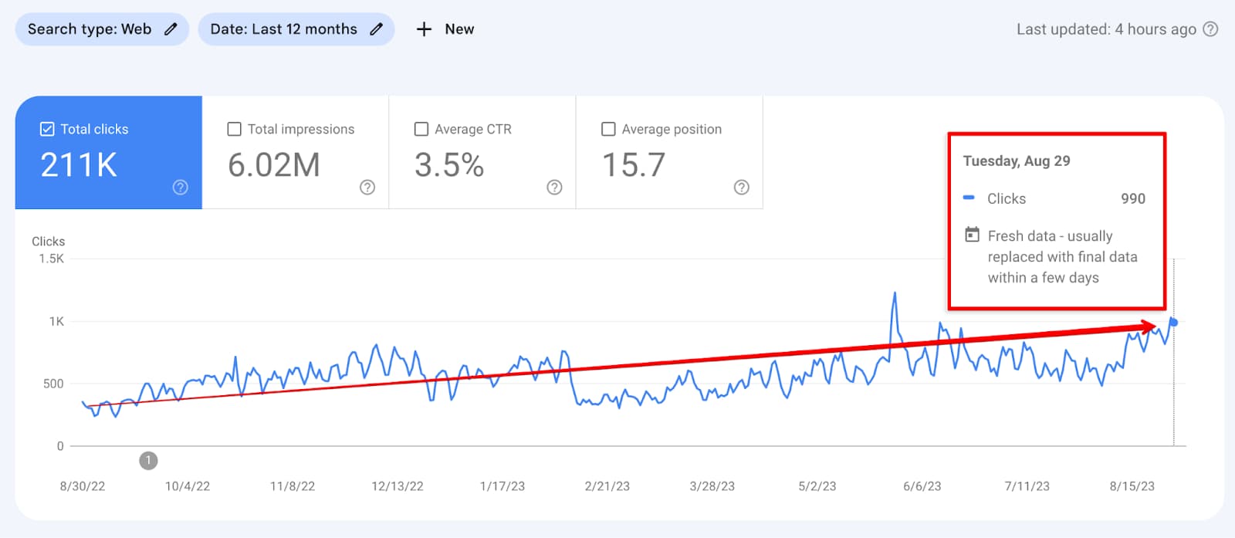This screenshot has height=538, width=1235.
Task: Click annotation marker 1 on the timeline
Action: [148, 461]
